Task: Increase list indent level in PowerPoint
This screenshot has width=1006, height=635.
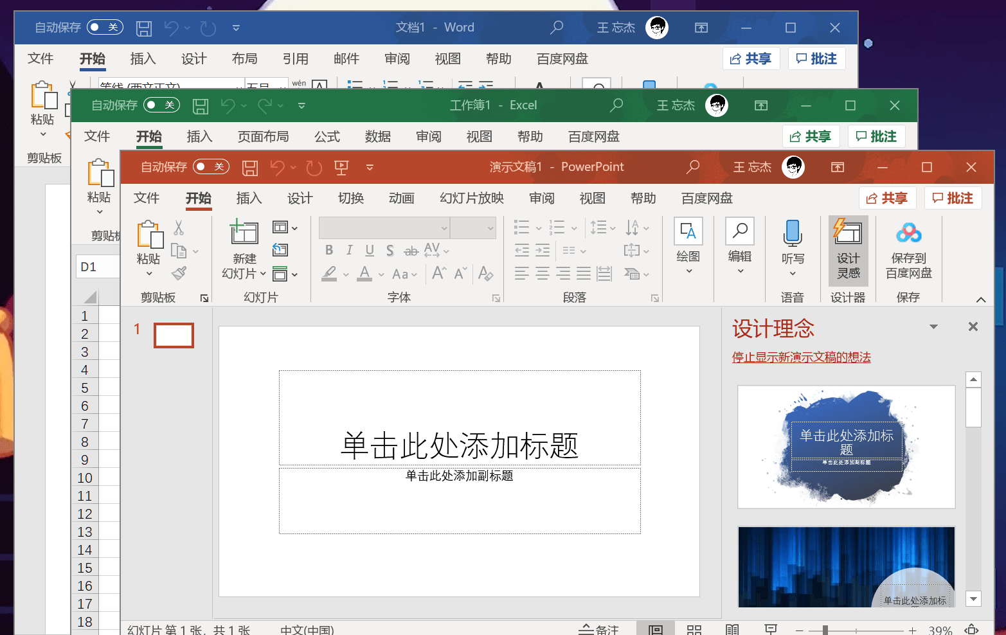Action: click(x=543, y=250)
